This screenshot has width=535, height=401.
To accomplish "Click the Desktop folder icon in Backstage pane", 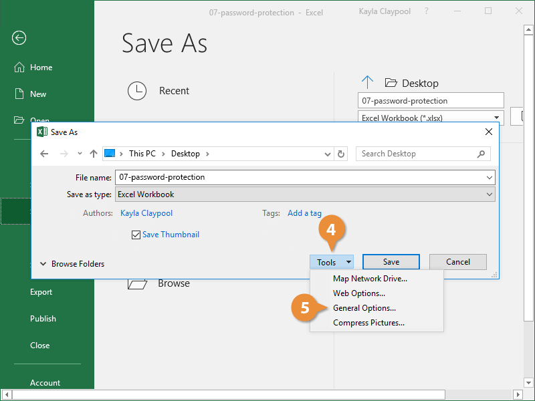I will point(391,82).
